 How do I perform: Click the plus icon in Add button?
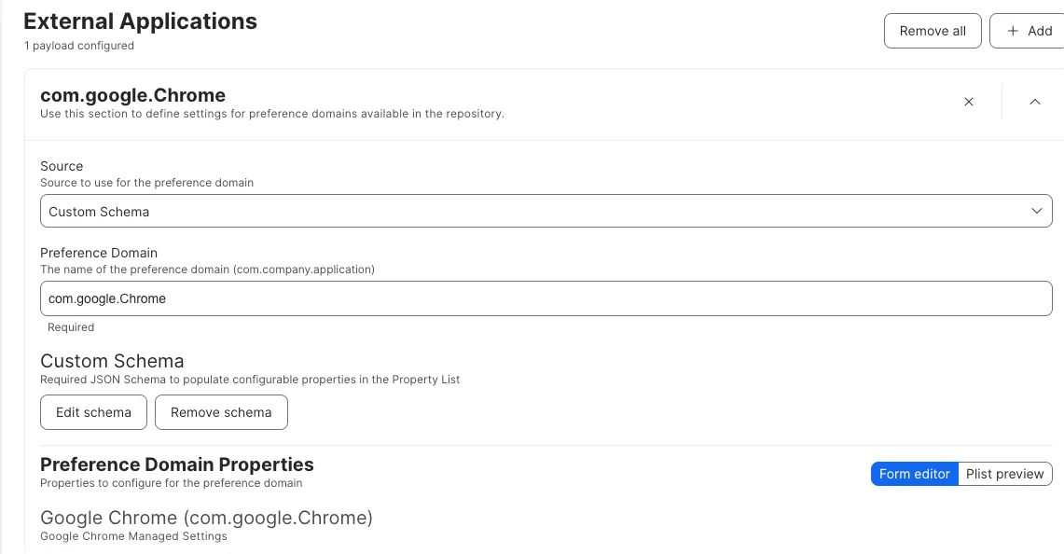(x=1013, y=31)
